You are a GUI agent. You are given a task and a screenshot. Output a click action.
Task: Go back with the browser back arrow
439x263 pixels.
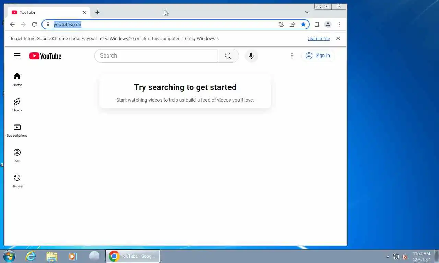(x=12, y=24)
